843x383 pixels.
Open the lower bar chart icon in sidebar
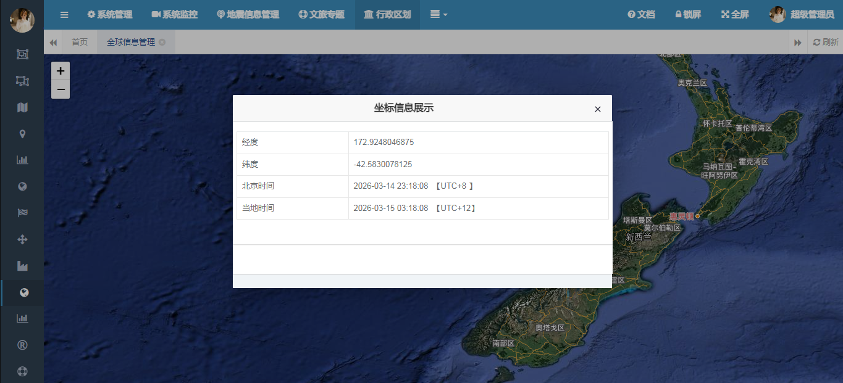pyautogui.click(x=23, y=318)
